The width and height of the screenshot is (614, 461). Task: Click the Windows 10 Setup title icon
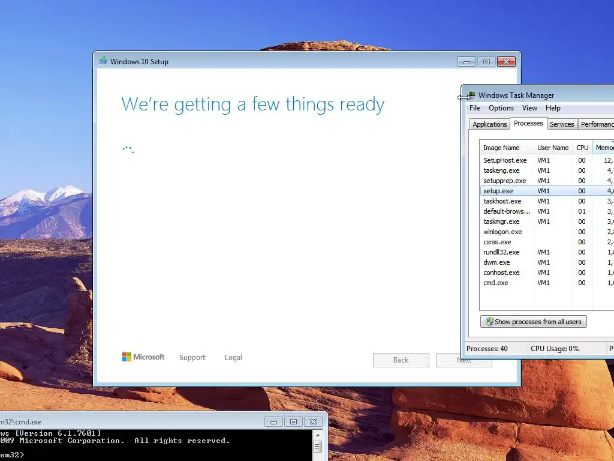pyautogui.click(x=103, y=61)
